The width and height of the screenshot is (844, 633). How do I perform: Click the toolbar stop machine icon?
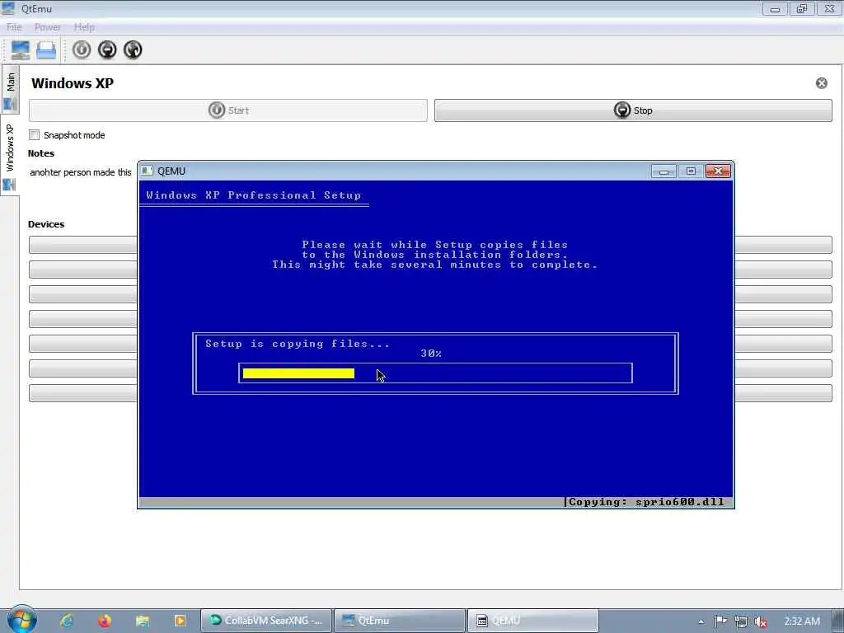point(107,50)
